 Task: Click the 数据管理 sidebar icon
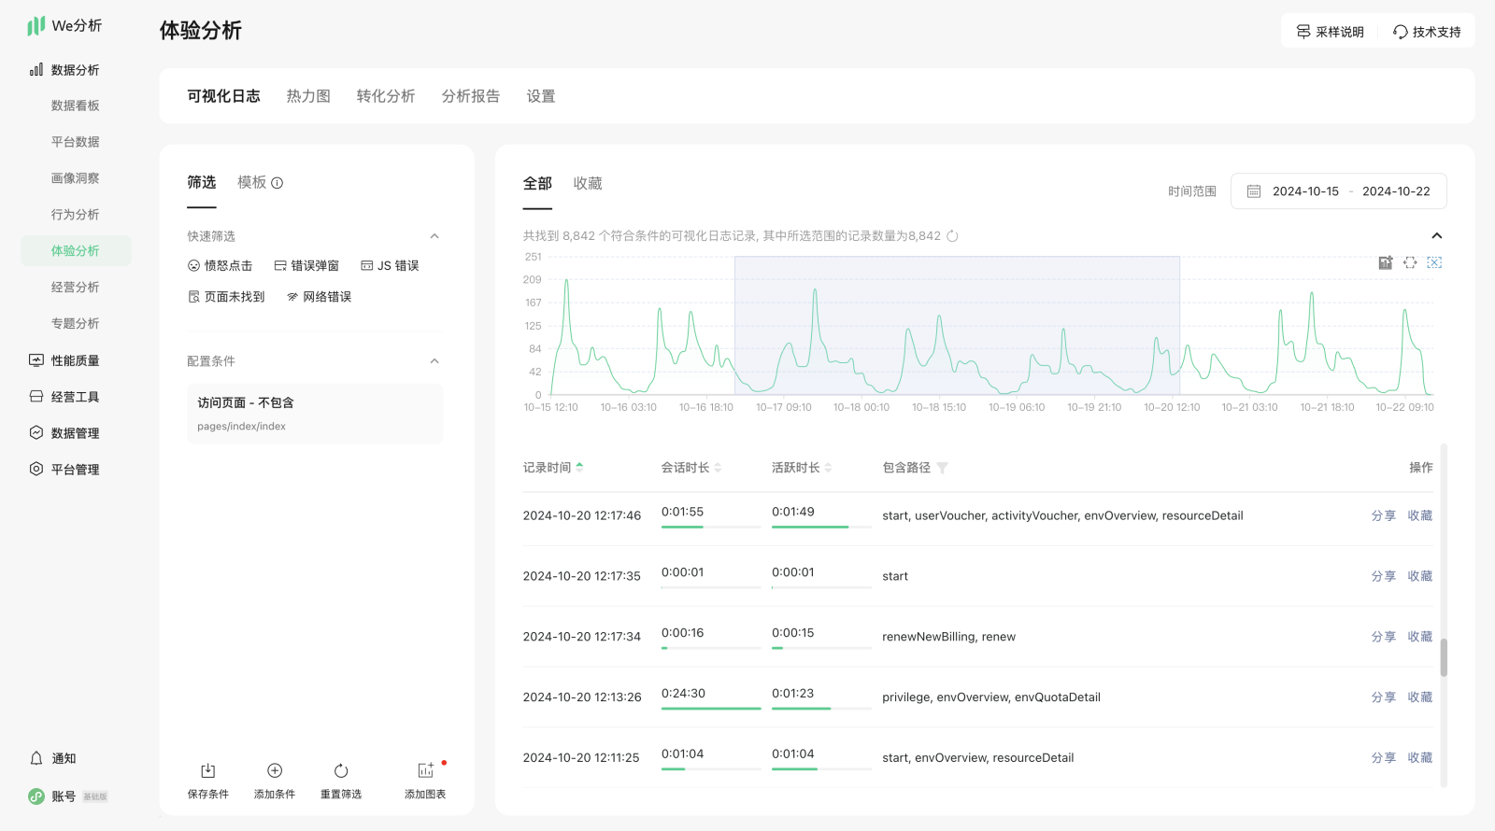[x=36, y=432]
